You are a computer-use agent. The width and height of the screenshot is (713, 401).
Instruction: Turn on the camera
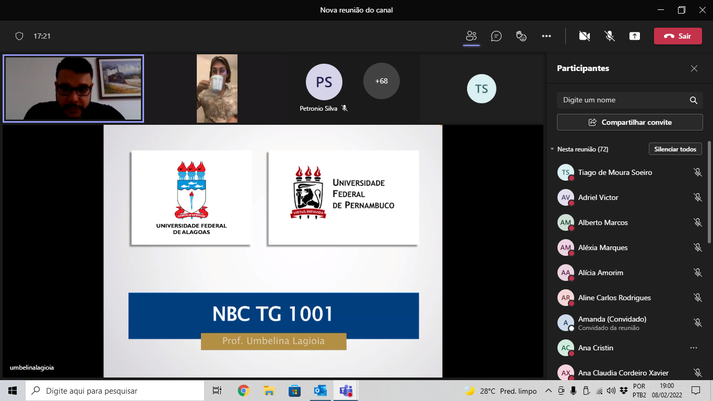point(585,36)
